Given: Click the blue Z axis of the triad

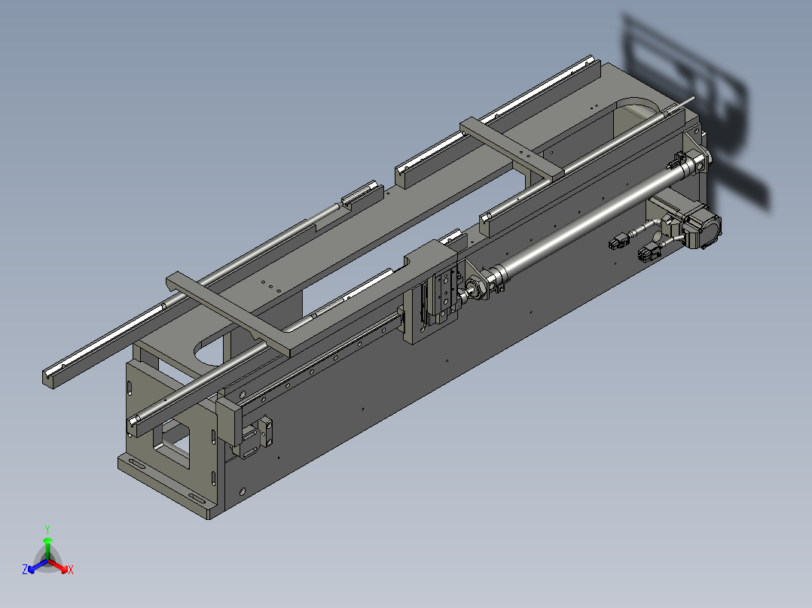Looking at the screenshot, I should coord(34,567).
